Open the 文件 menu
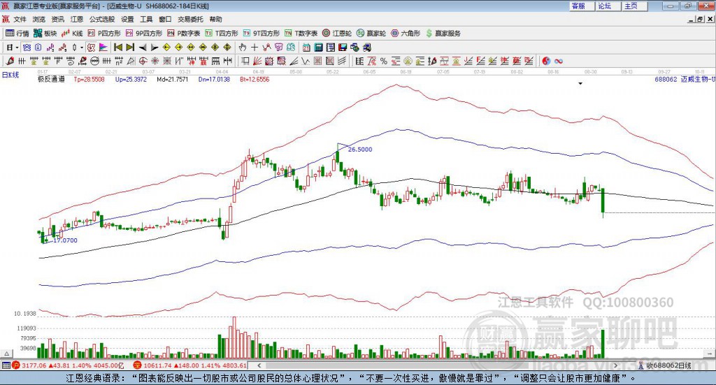 coord(20,19)
